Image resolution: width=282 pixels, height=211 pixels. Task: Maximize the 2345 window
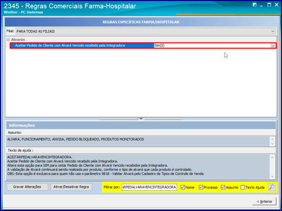[x=269, y=5]
